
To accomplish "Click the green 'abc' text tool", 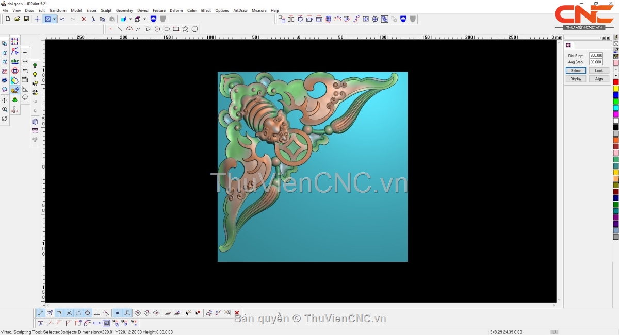I will point(15,62).
